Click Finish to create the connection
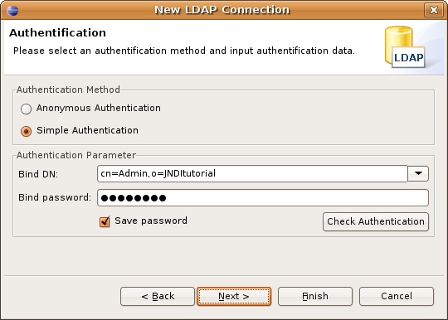The image size is (448, 320). tap(315, 296)
